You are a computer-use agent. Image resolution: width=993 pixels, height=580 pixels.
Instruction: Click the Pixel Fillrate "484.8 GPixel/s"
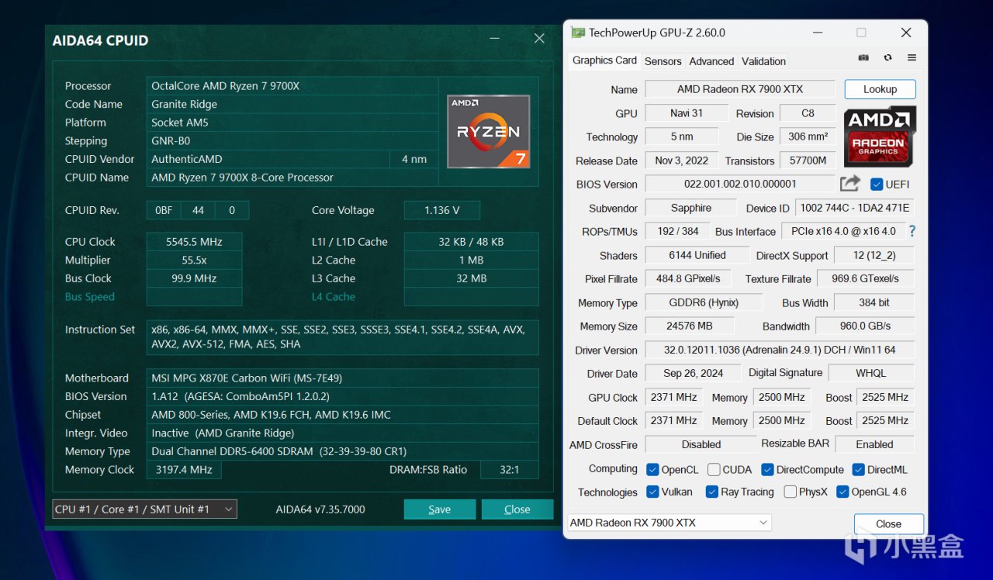(x=687, y=278)
